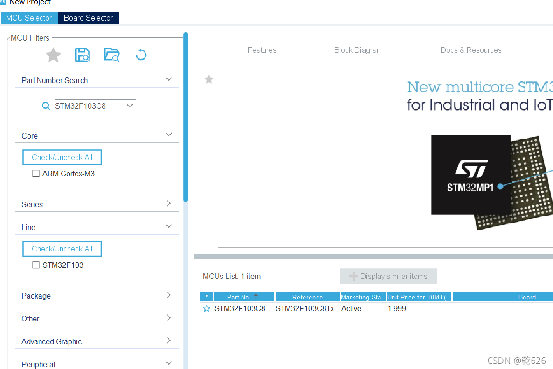553x369 pixels.
Task: Expand the Series filter section
Action: point(169,203)
